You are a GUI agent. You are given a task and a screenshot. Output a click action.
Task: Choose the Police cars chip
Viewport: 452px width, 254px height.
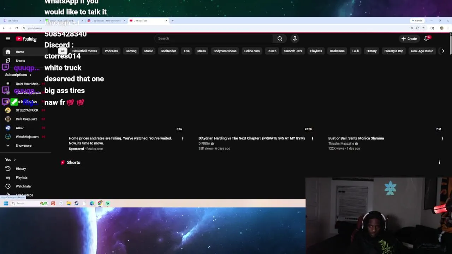[x=252, y=51]
